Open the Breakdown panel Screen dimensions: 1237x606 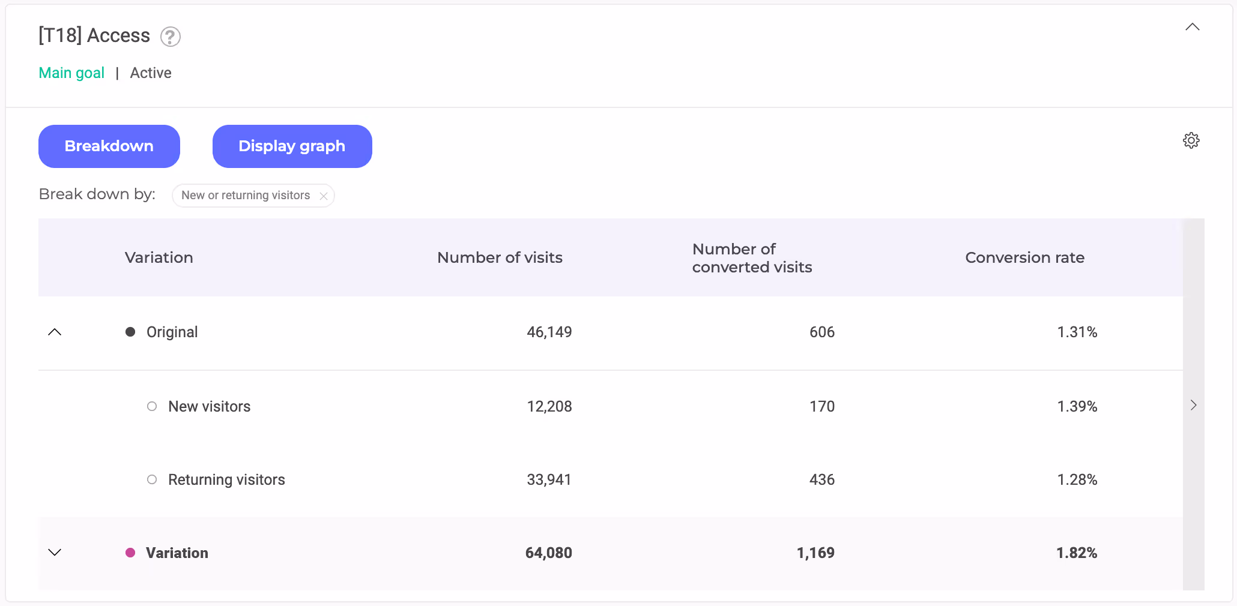[x=109, y=146]
